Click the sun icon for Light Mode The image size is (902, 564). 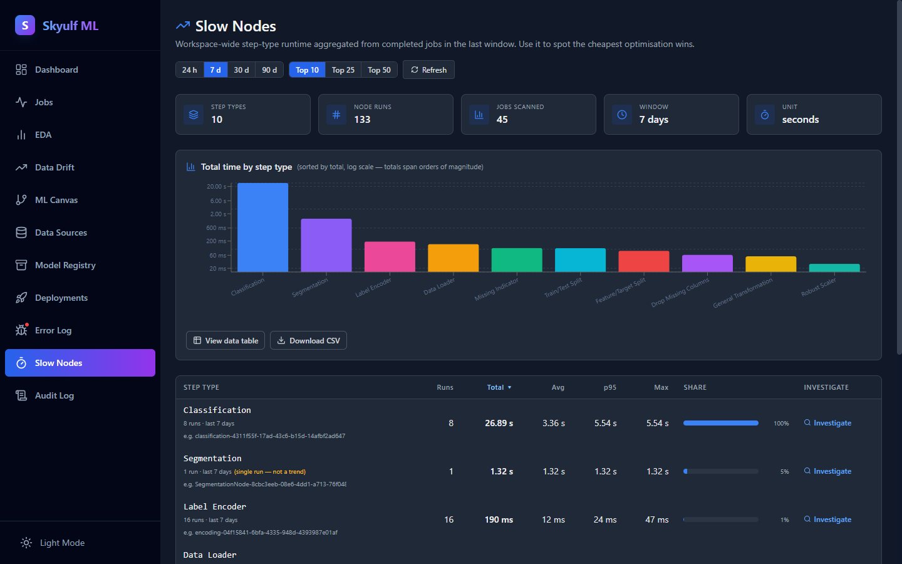click(x=26, y=543)
